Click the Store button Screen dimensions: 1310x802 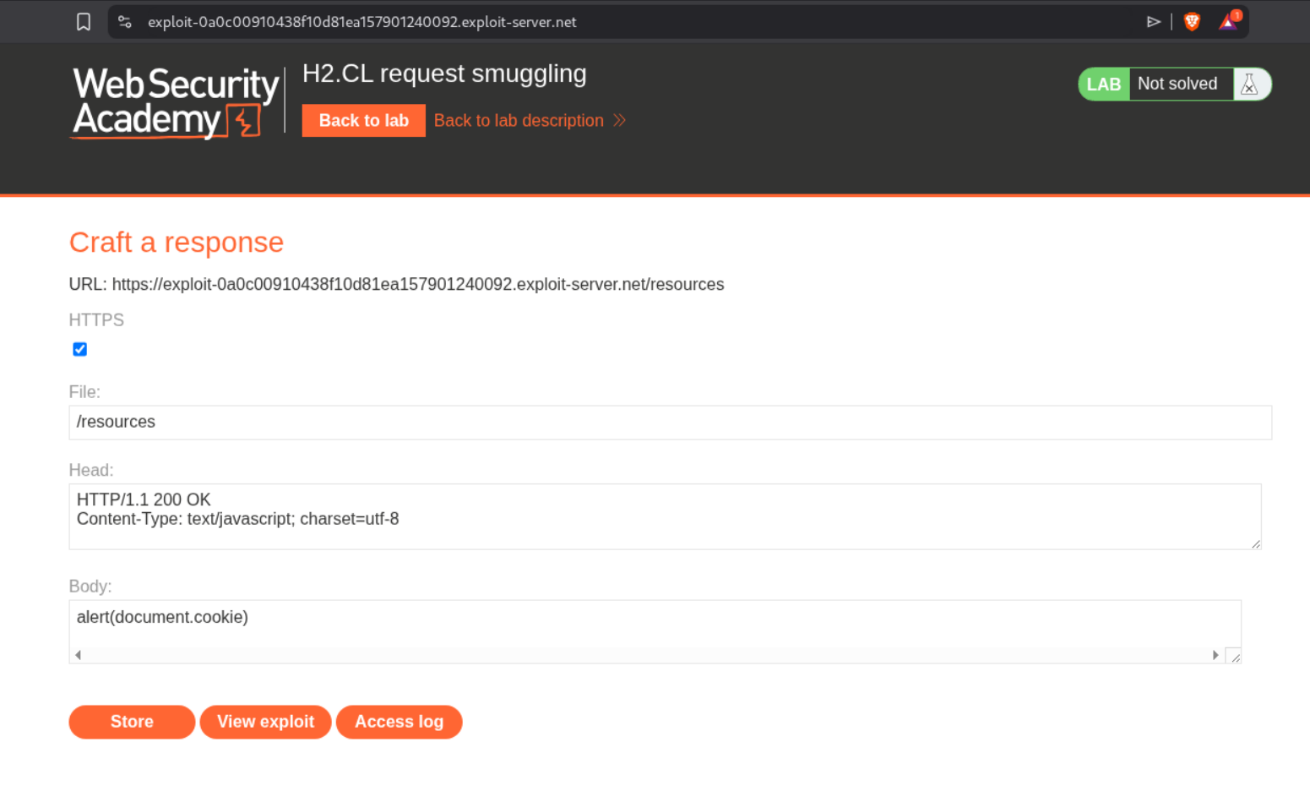pyautogui.click(x=132, y=723)
